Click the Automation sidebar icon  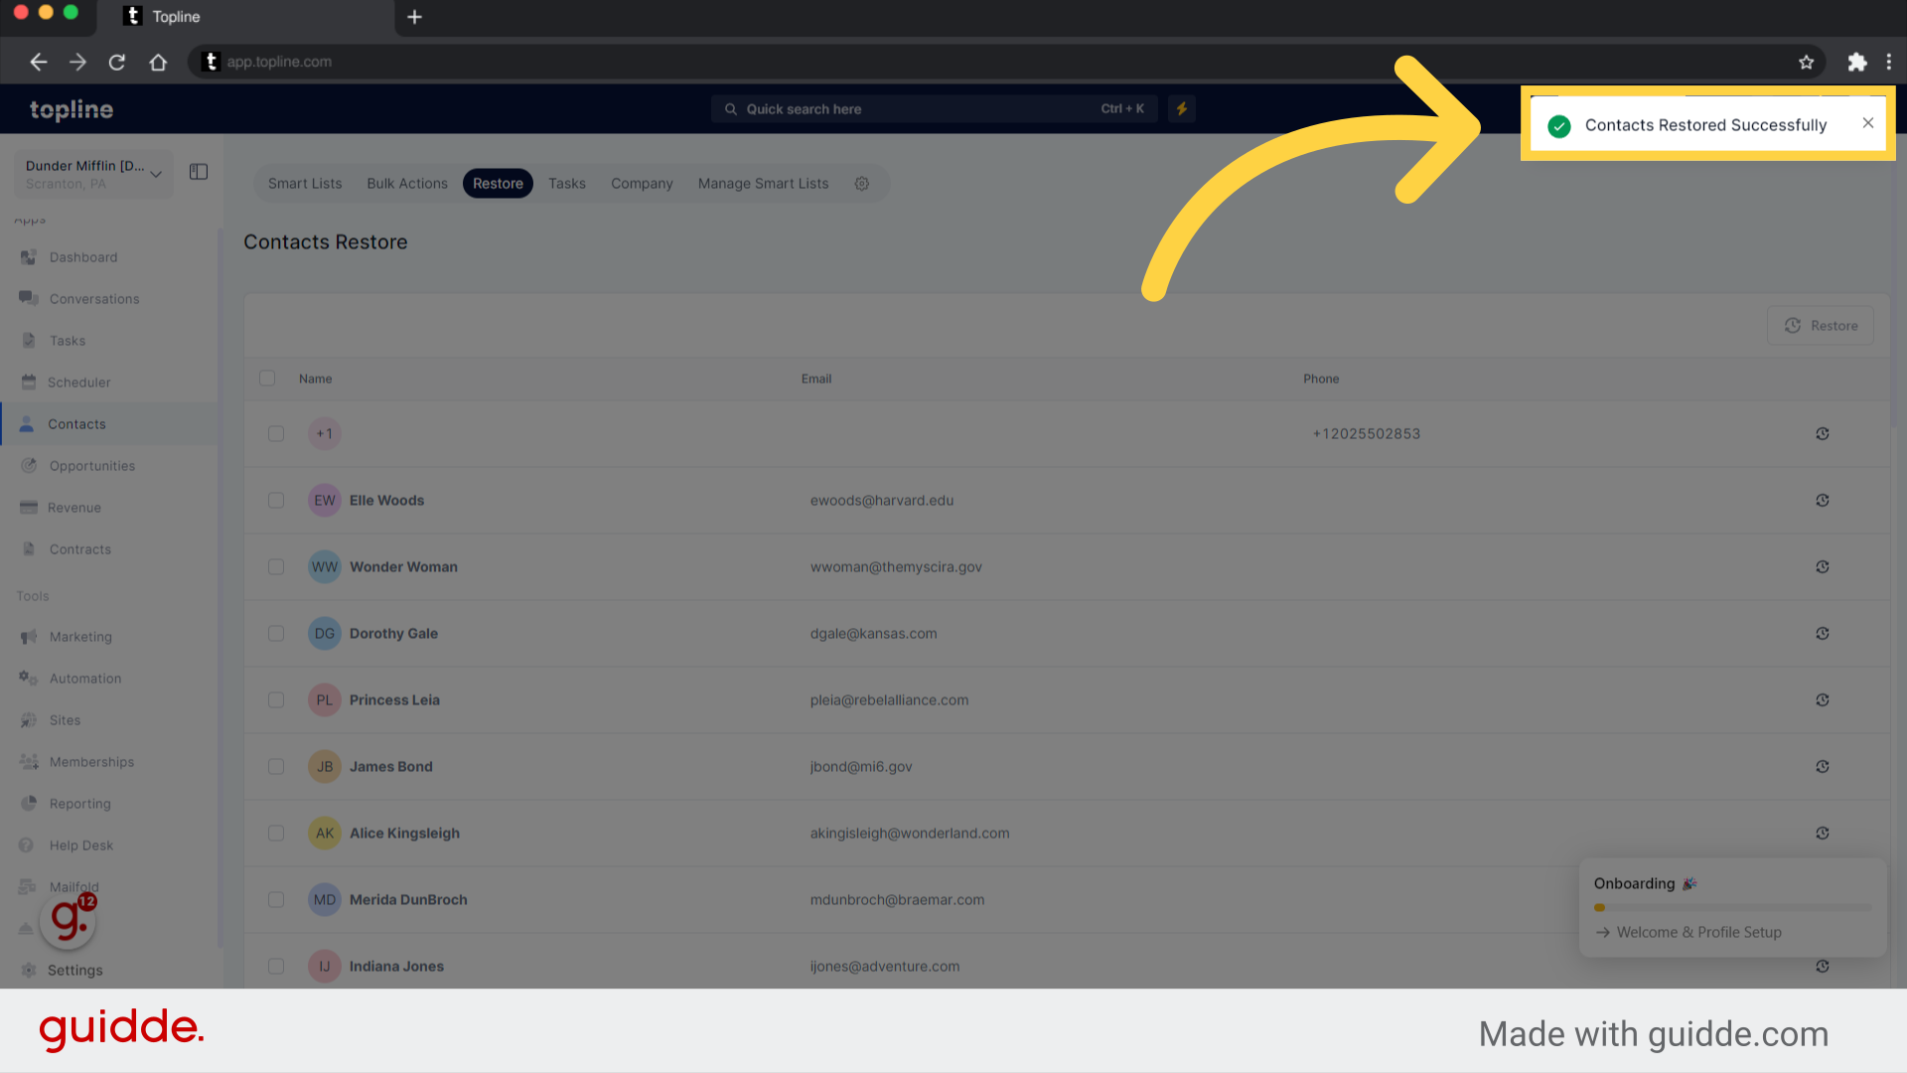tap(28, 678)
